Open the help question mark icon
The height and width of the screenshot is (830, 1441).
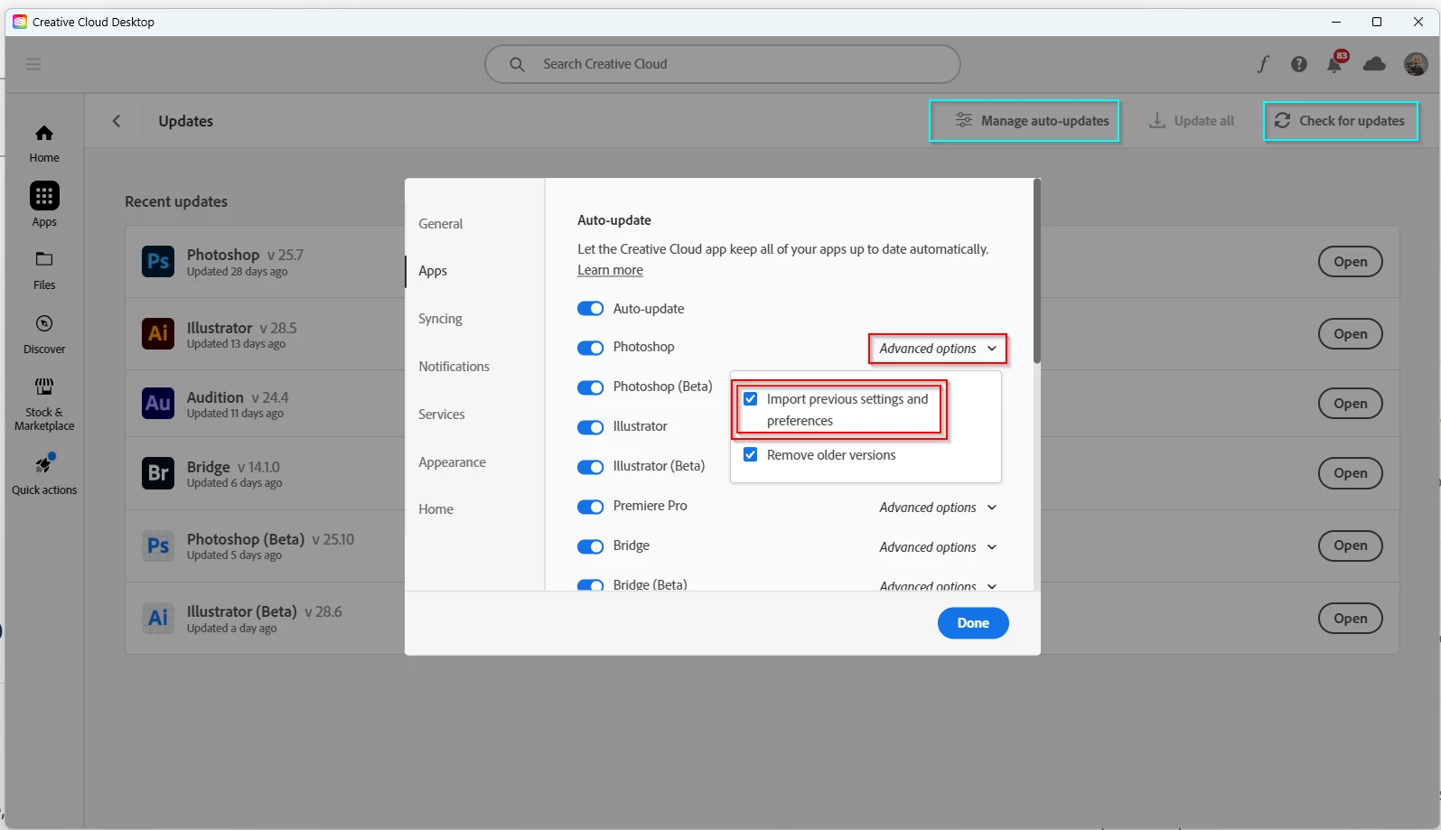point(1299,64)
